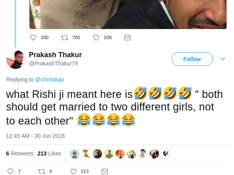View the 213 Likes list

pos(49,154)
